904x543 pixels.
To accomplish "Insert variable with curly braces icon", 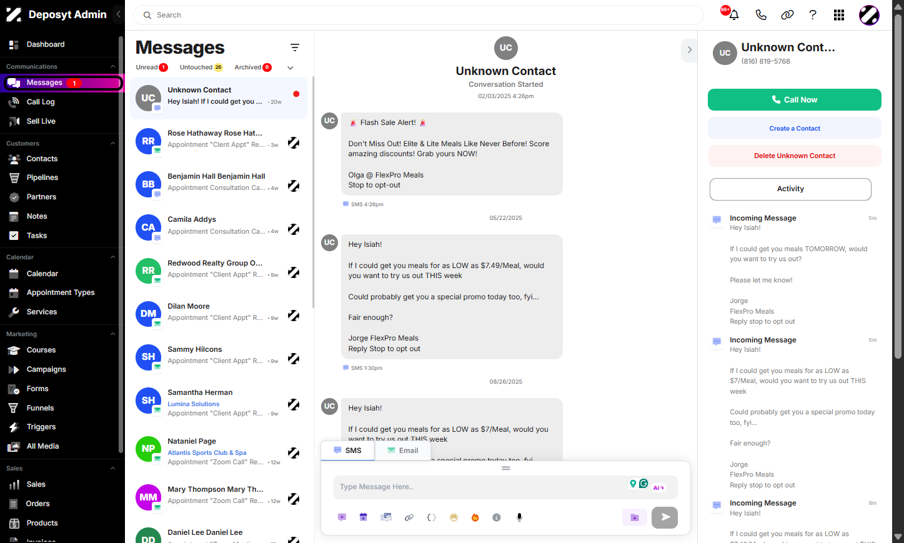I will pyautogui.click(x=431, y=517).
